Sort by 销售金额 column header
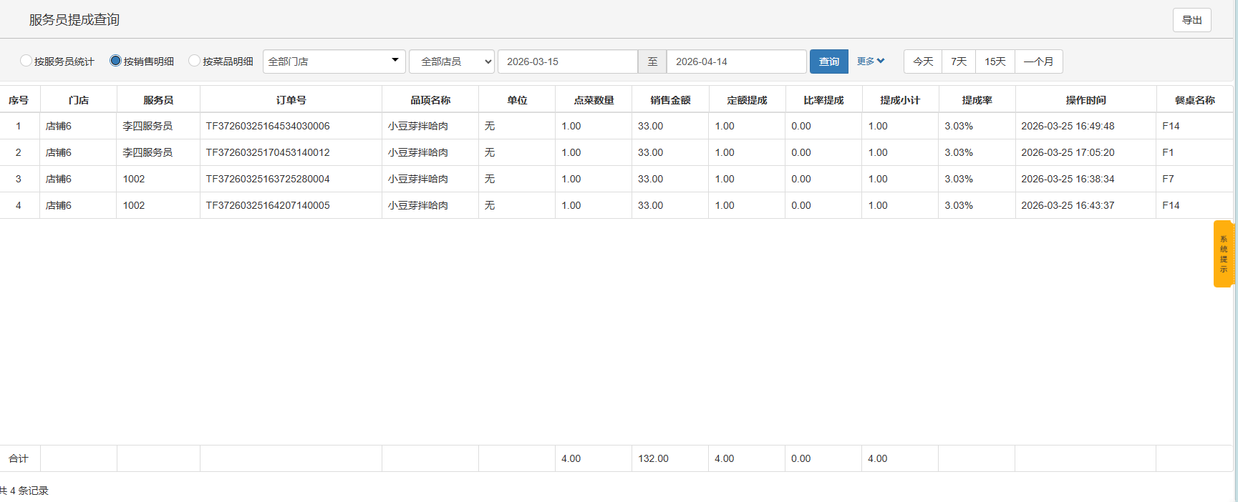Viewport: 1238px width, 502px height. (x=670, y=100)
